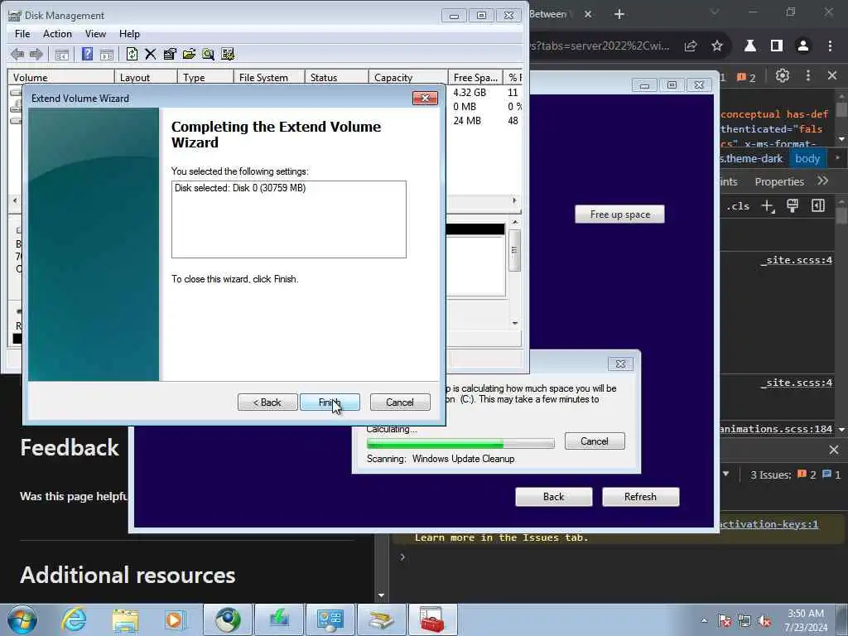Open the Properties tab in DevTools

point(779,181)
